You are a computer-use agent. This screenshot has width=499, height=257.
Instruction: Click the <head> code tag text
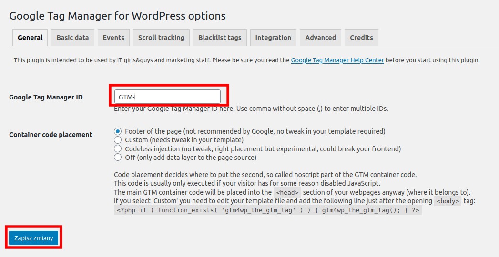(x=287, y=192)
